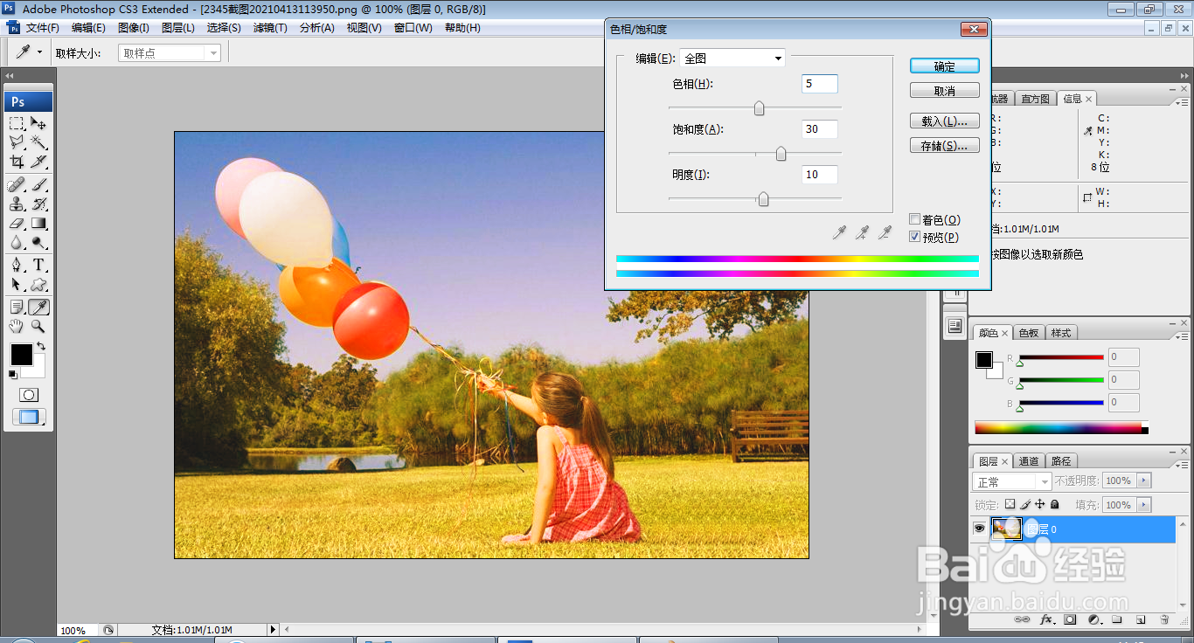This screenshot has height=643, width=1194.
Task: Open the status bar info arrow
Action: [273, 629]
